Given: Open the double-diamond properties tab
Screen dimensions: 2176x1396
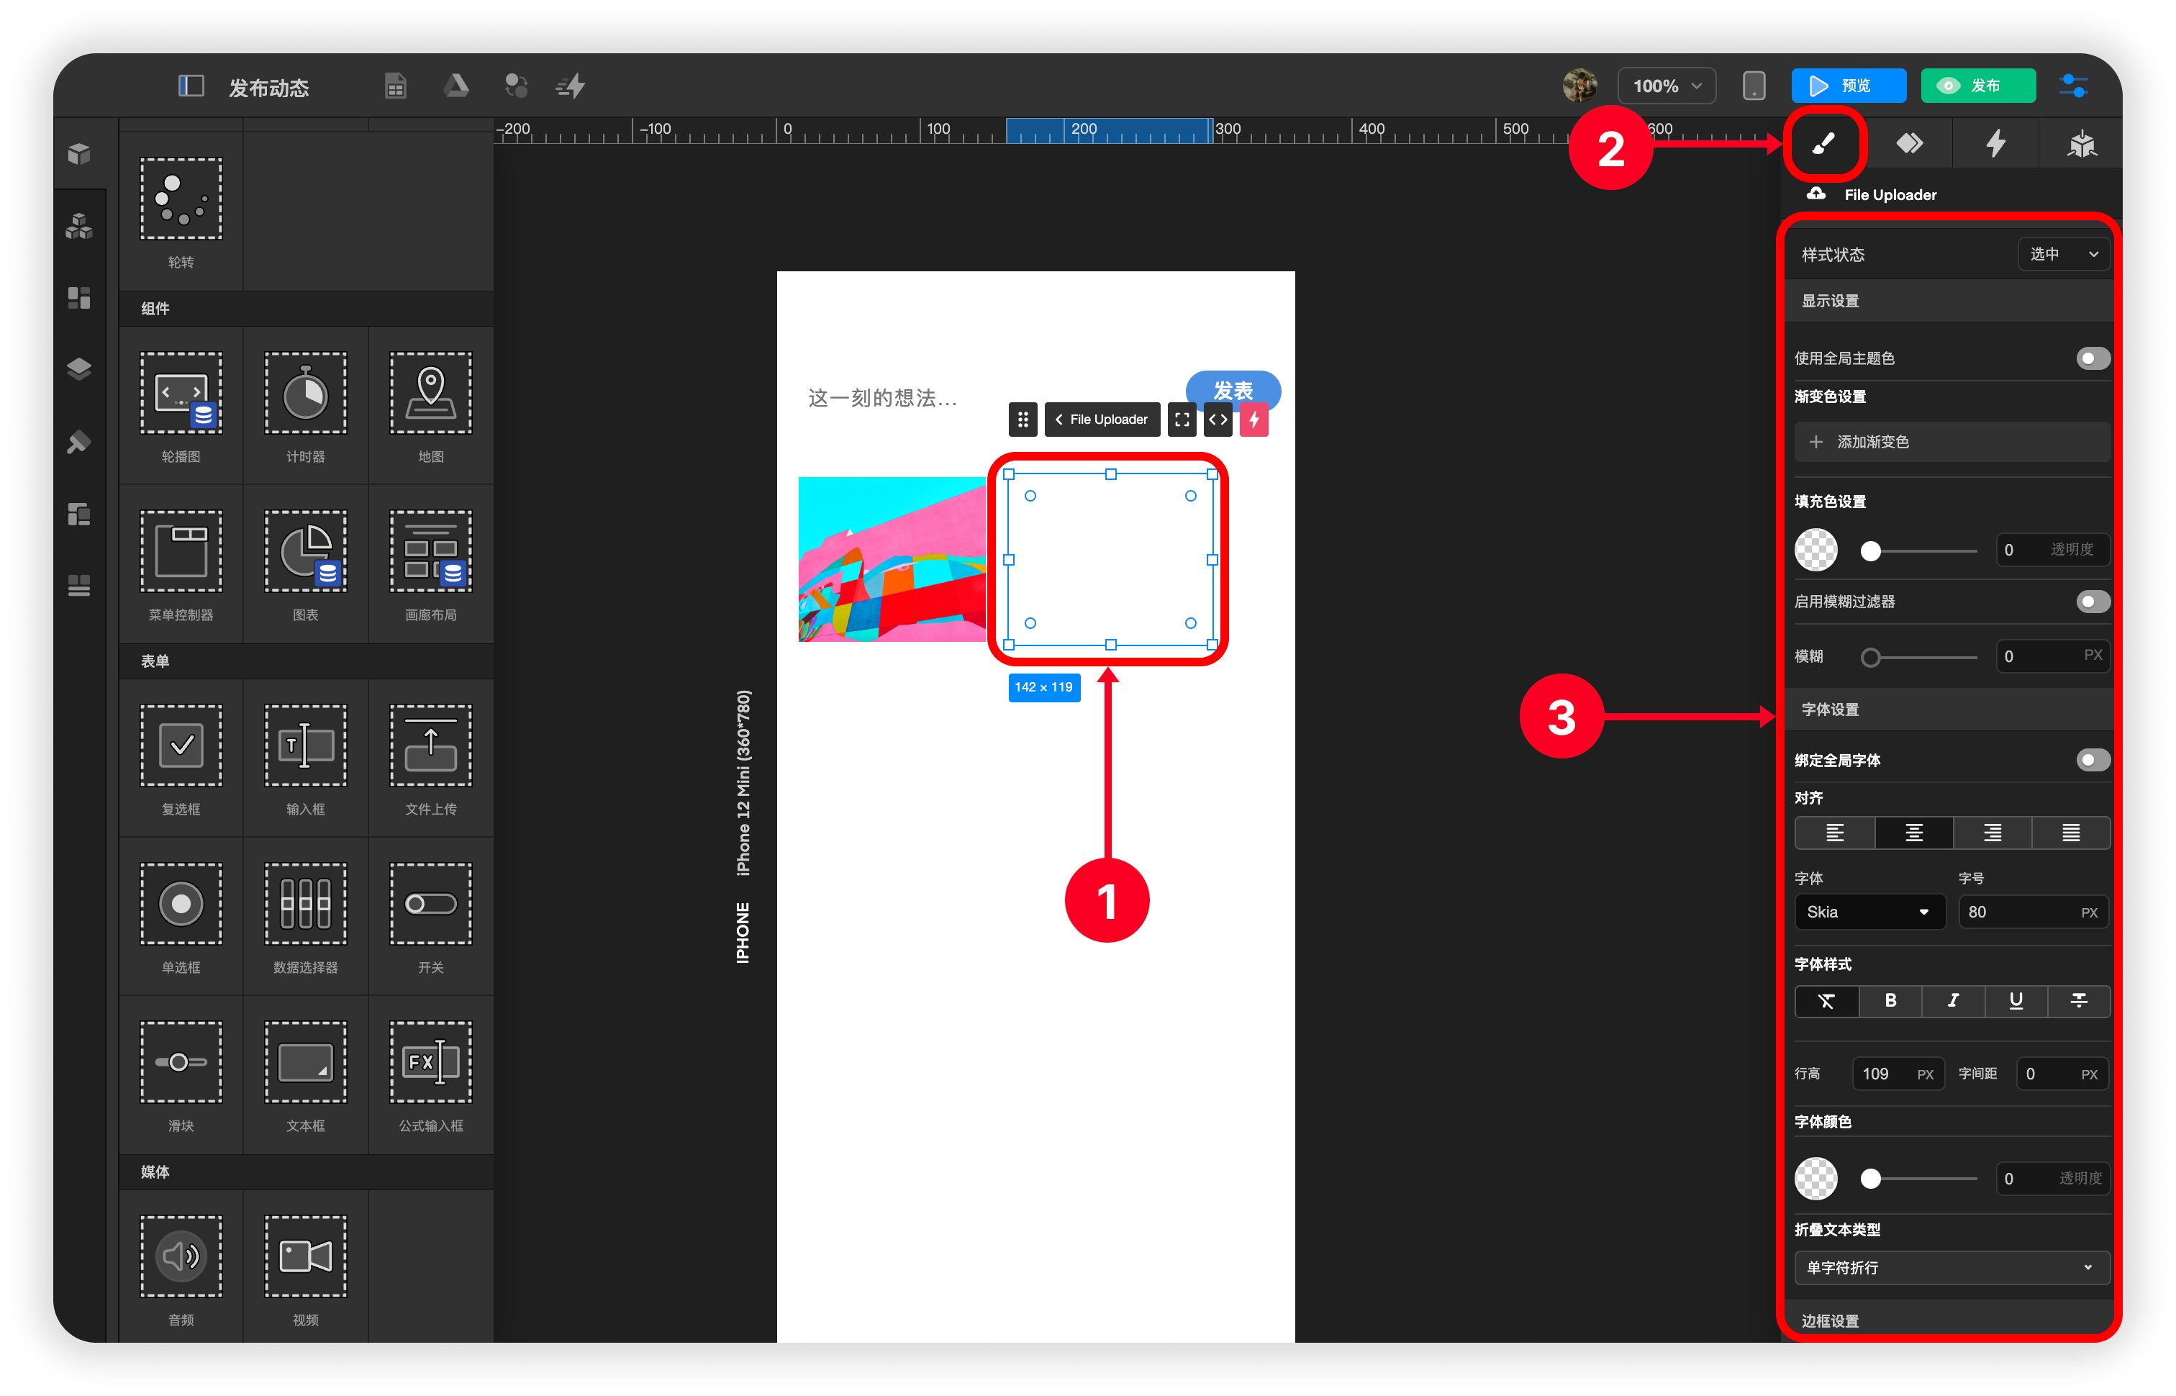Looking at the screenshot, I should [1910, 143].
